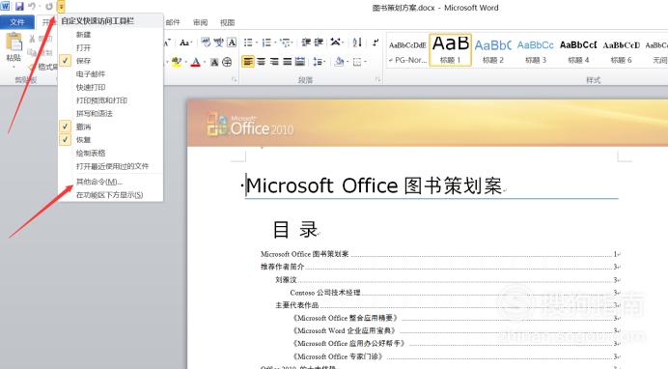Align the paragraph to the right

[x=274, y=62]
